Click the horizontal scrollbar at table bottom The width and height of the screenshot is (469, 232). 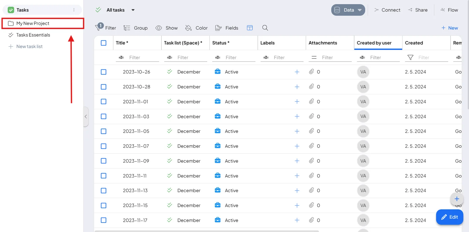pyautogui.click(x=206, y=231)
